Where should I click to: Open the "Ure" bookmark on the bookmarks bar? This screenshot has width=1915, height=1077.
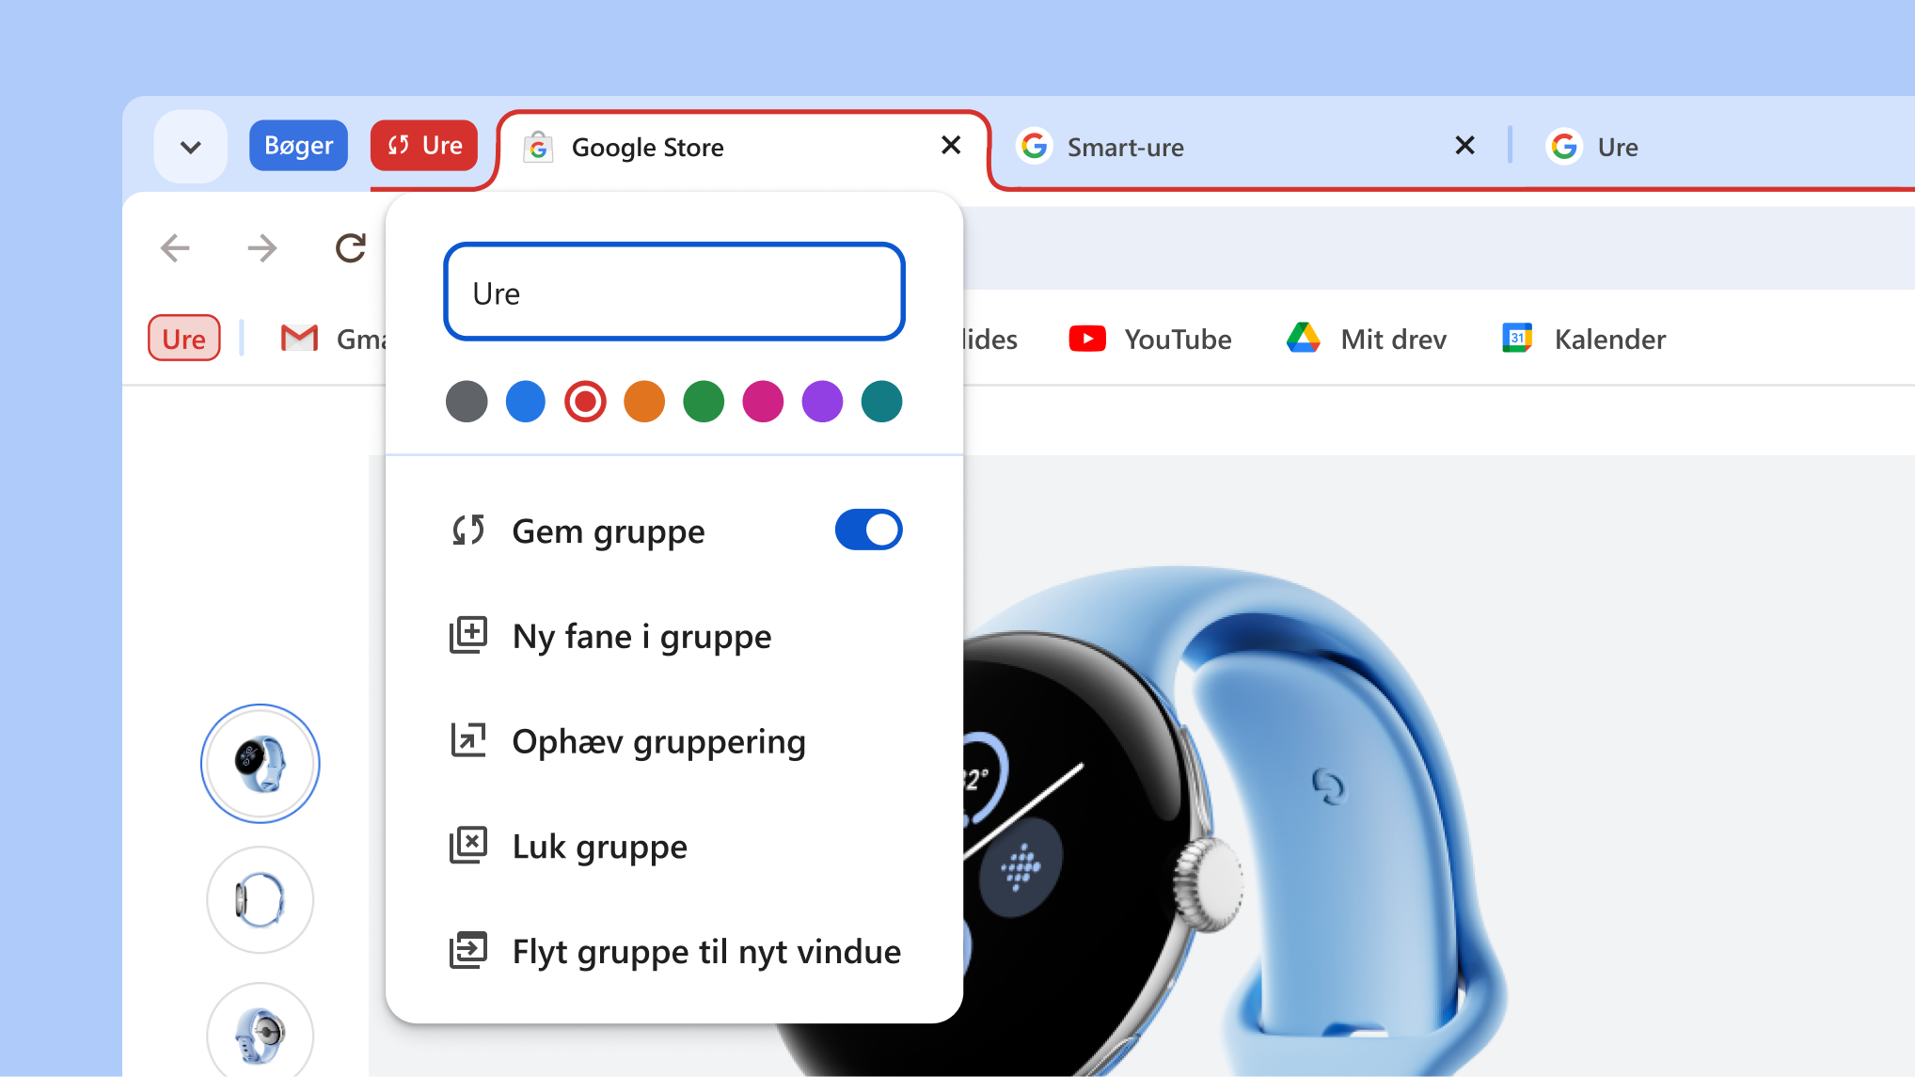pos(183,339)
